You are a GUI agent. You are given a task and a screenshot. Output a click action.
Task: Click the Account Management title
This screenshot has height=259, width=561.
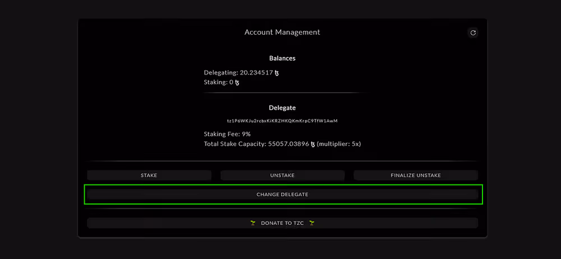coord(282,33)
